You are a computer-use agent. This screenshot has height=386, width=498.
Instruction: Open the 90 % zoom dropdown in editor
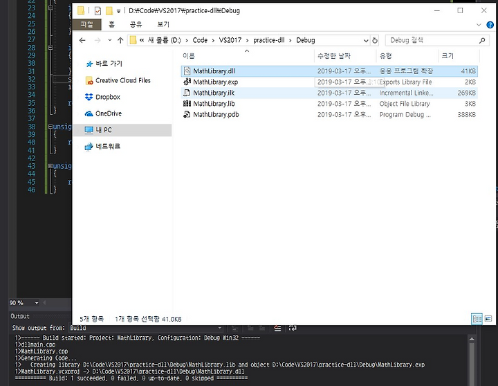pyautogui.click(x=37, y=303)
